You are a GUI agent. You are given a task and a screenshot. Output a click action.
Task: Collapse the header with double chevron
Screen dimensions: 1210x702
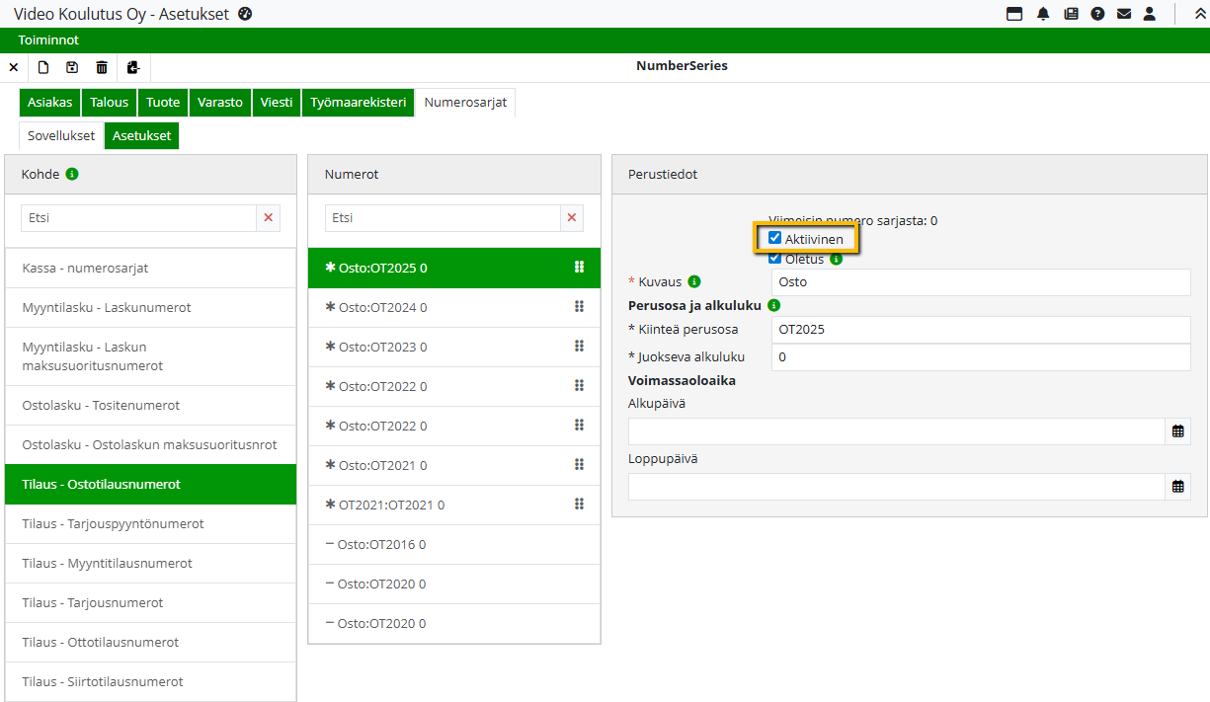click(1200, 14)
